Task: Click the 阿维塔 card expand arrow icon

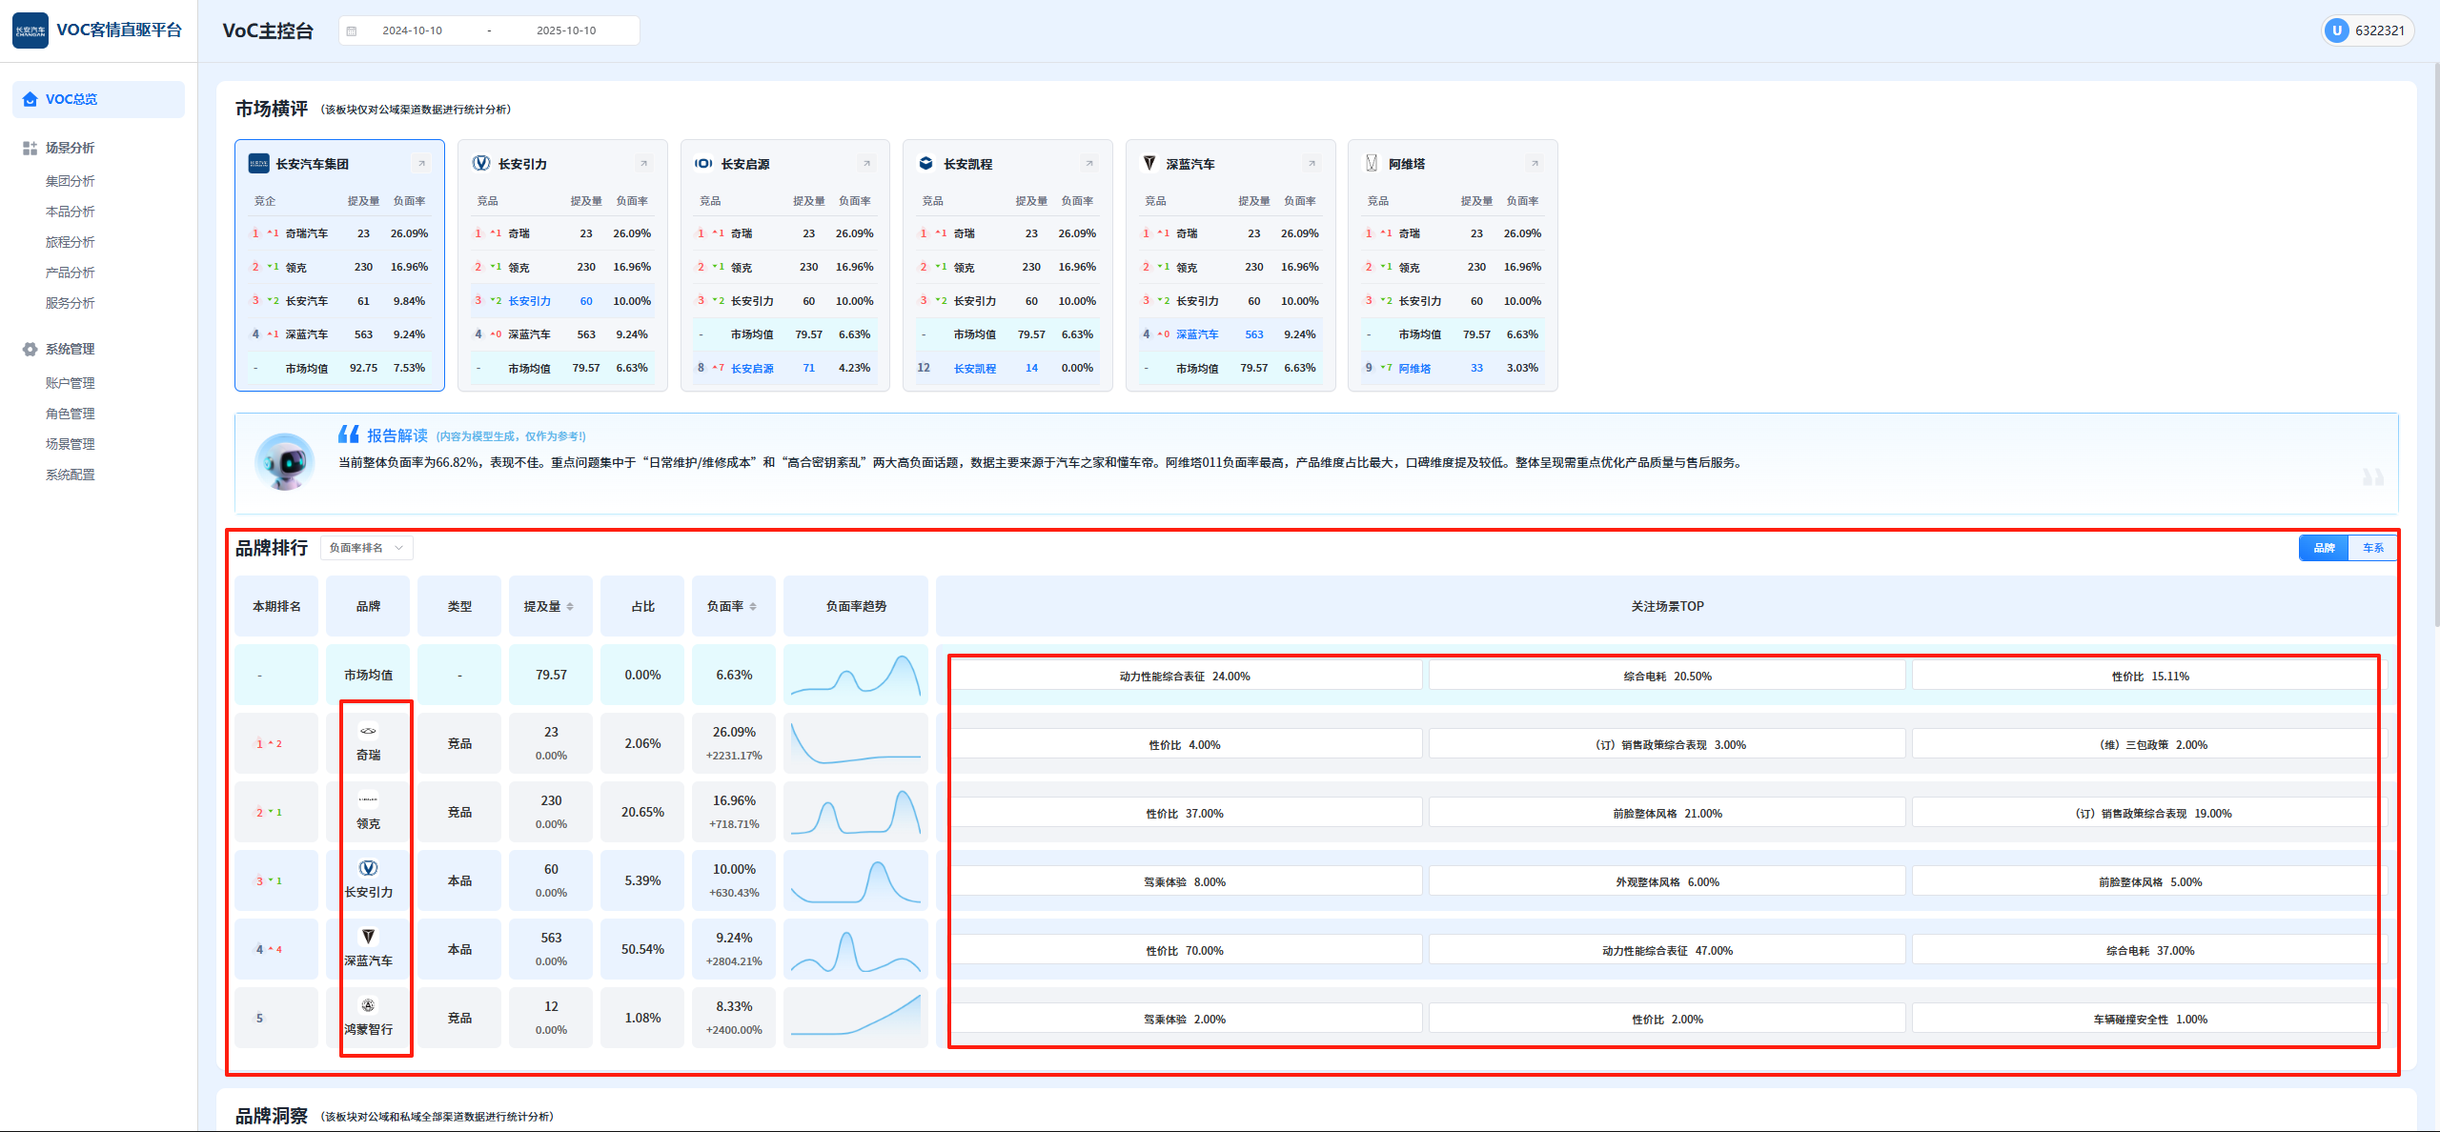Action: [1535, 164]
